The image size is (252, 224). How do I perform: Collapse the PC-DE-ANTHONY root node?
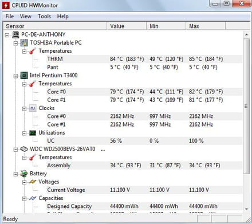tap(7, 35)
